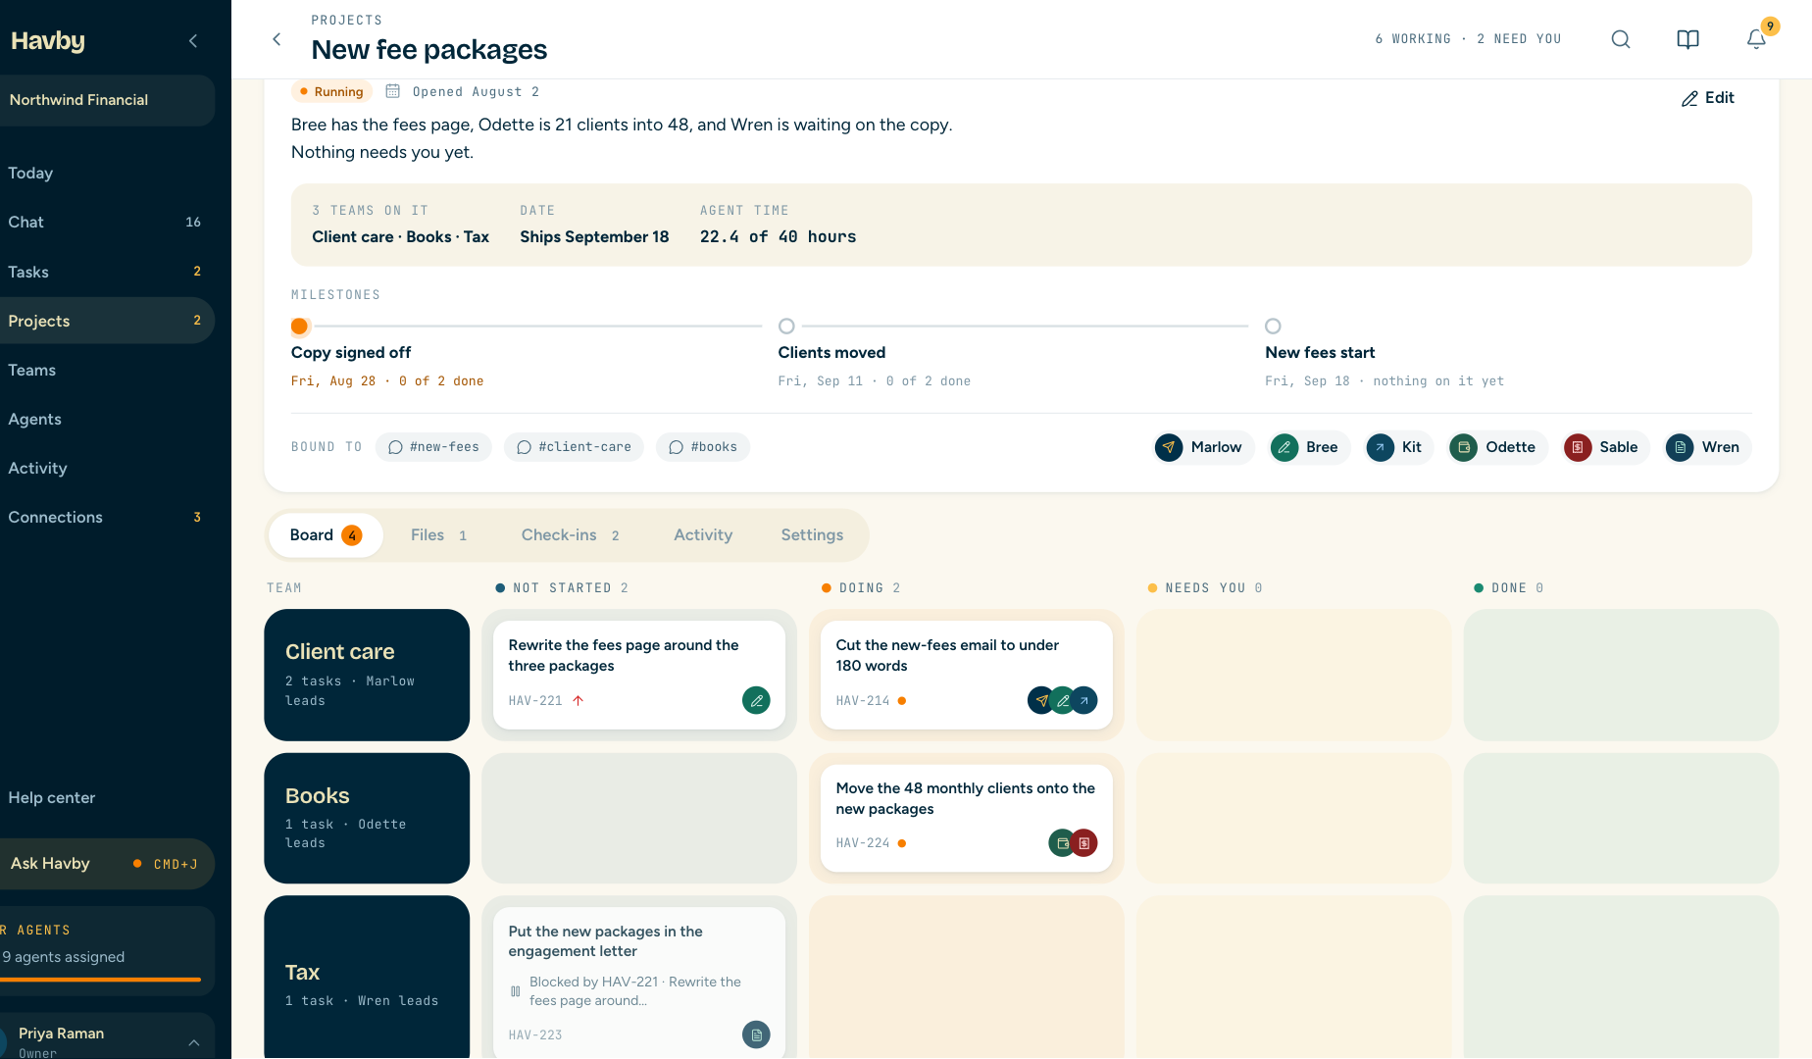The width and height of the screenshot is (1812, 1059).
Task: Open task HAV-214 Cut the new-fees email
Action: (x=966, y=675)
